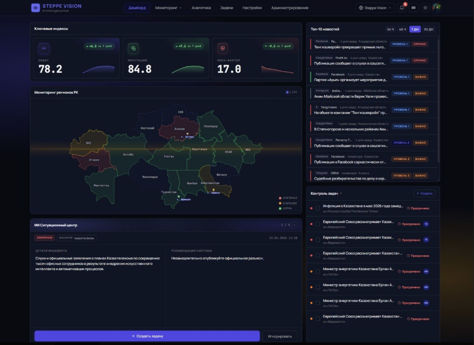Open the Аналитика menu item

201,8
